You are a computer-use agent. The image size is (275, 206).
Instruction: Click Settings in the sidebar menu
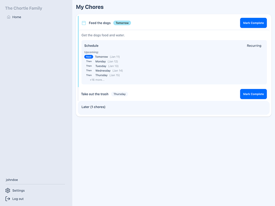click(19, 190)
